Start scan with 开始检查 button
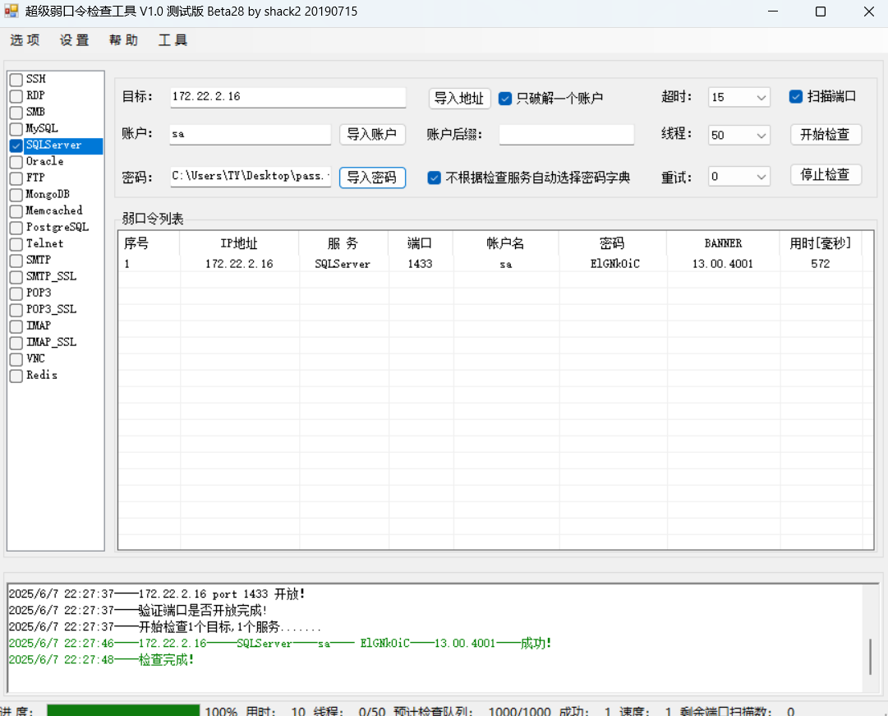This screenshot has height=716, width=888. click(x=826, y=134)
